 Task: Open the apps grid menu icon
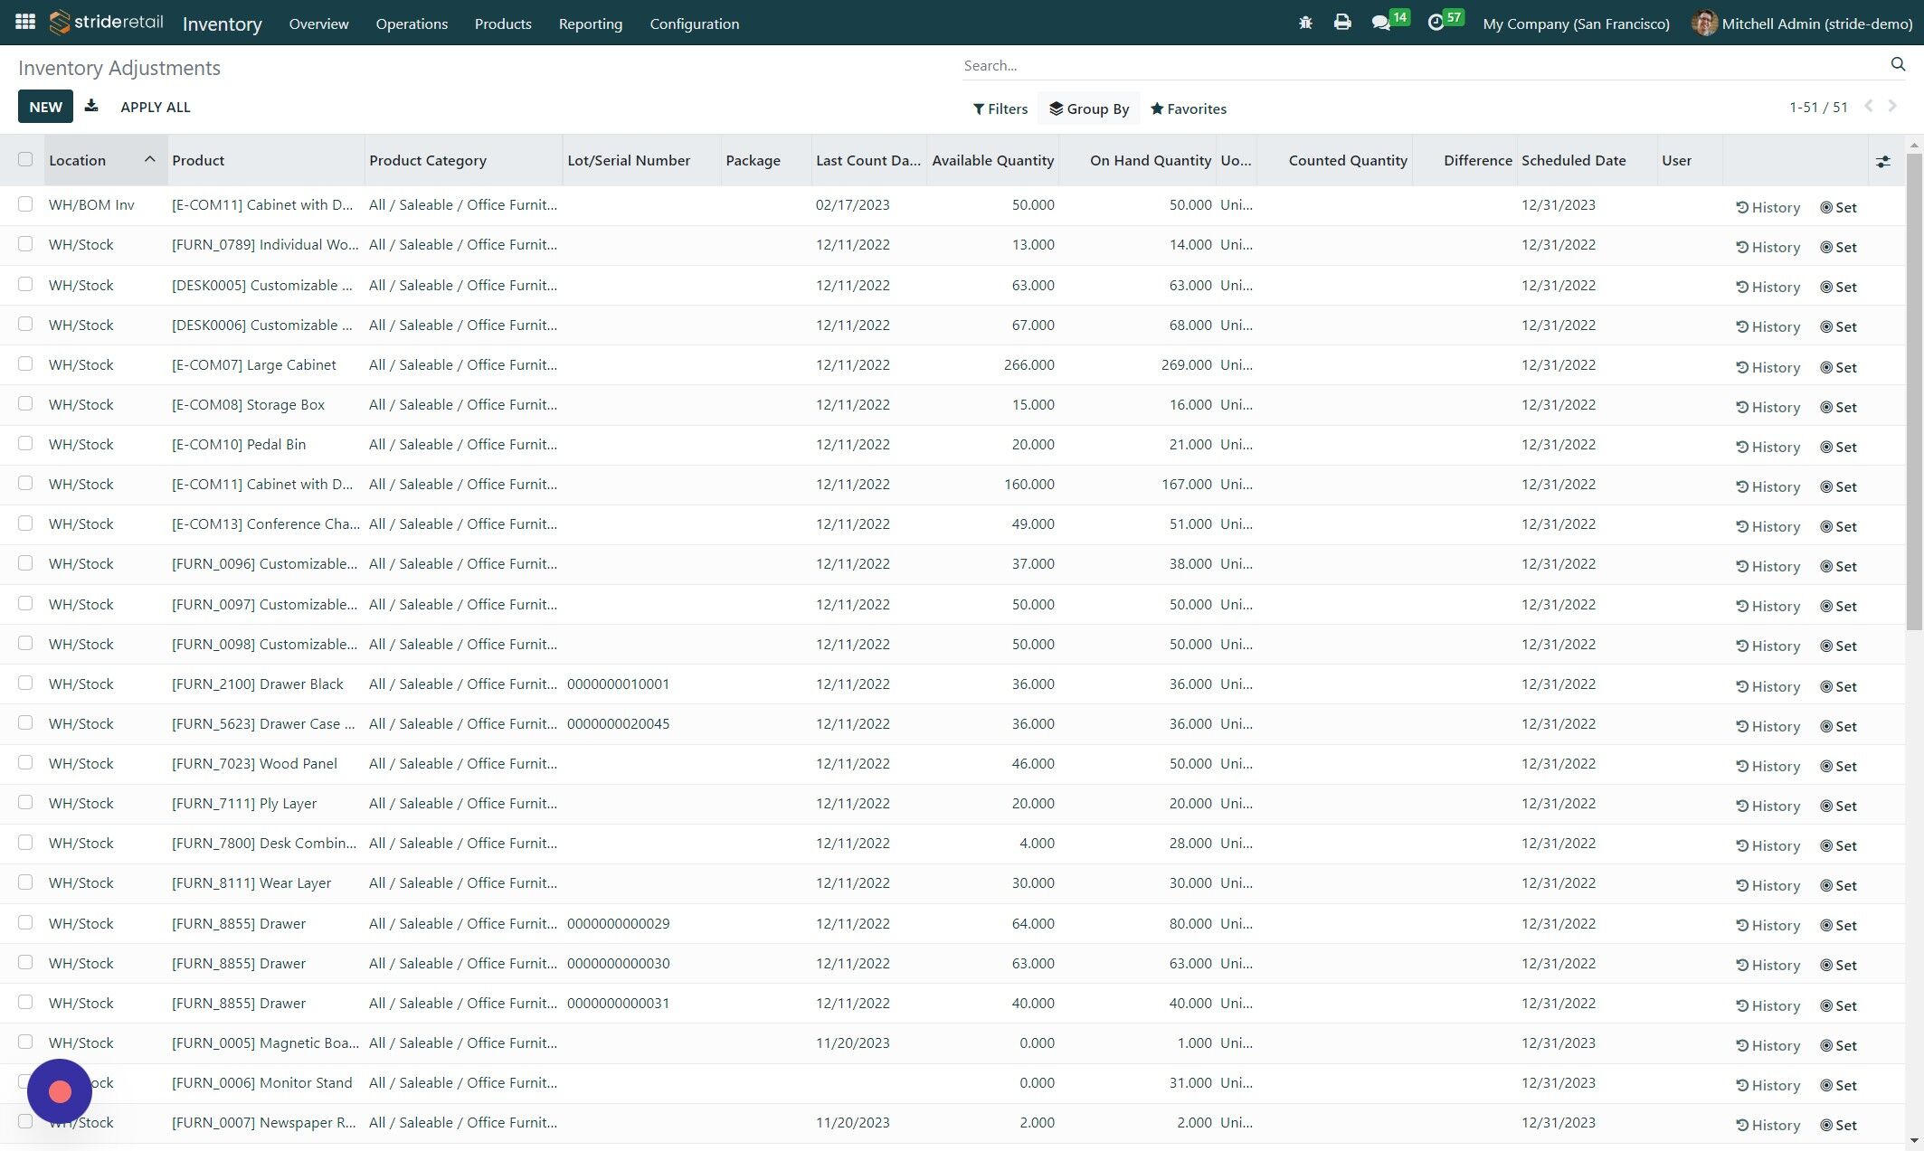coord(25,22)
